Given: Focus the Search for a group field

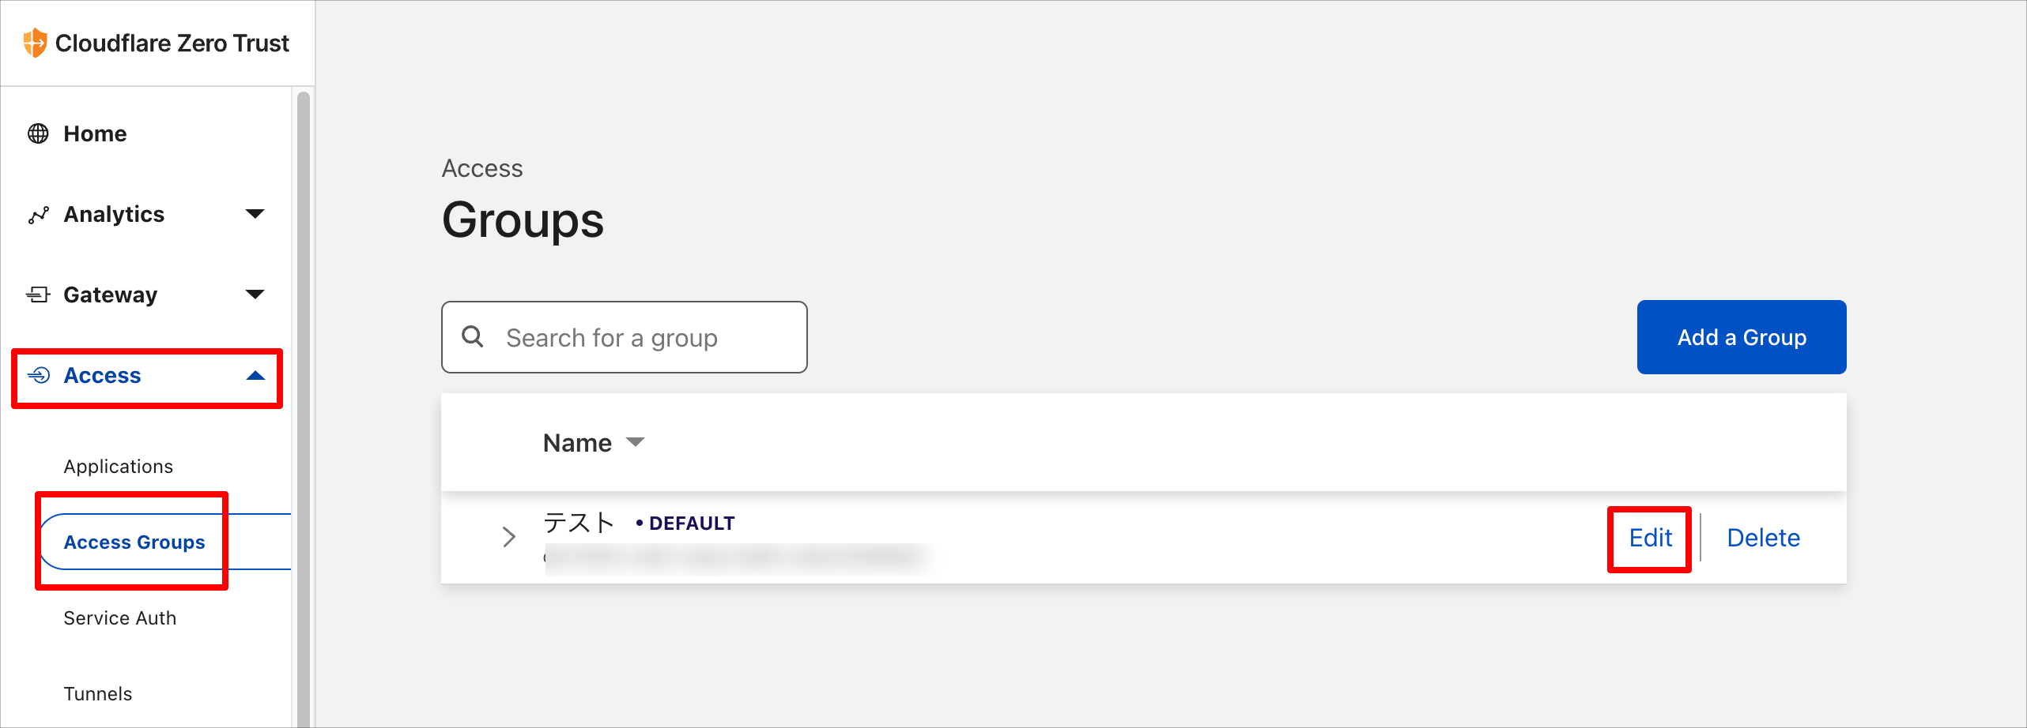Looking at the screenshot, I should [625, 337].
